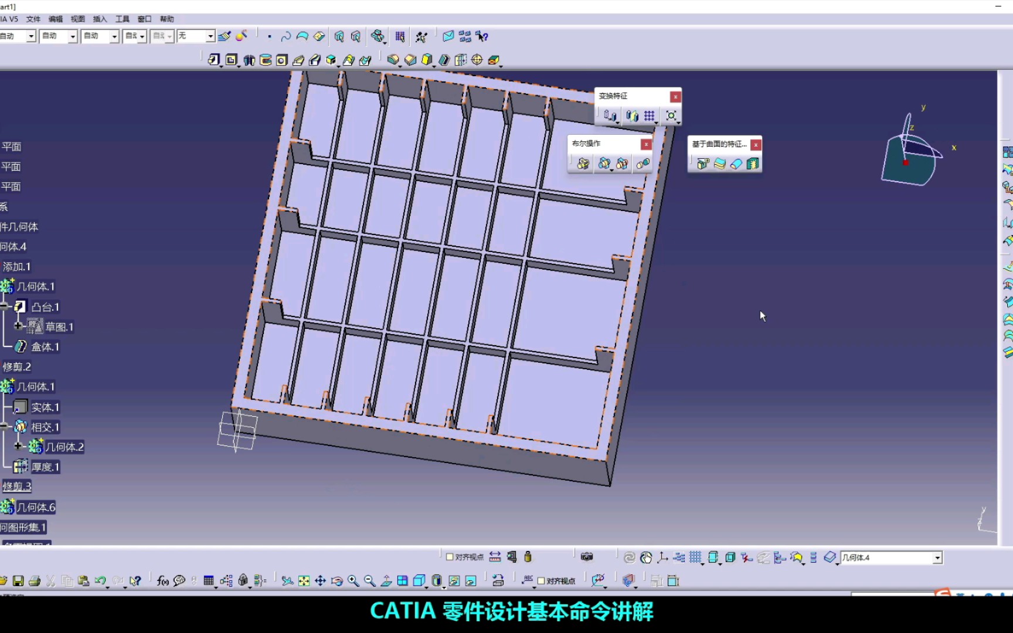
Task: Close the 变换特征 floating toolbar
Action: point(675,97)
